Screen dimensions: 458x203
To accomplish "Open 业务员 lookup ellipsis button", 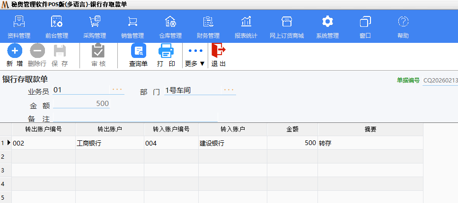I will [117, 89].
